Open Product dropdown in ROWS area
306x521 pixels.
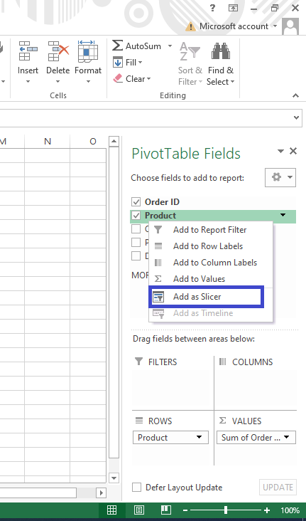tap(199, 437)
